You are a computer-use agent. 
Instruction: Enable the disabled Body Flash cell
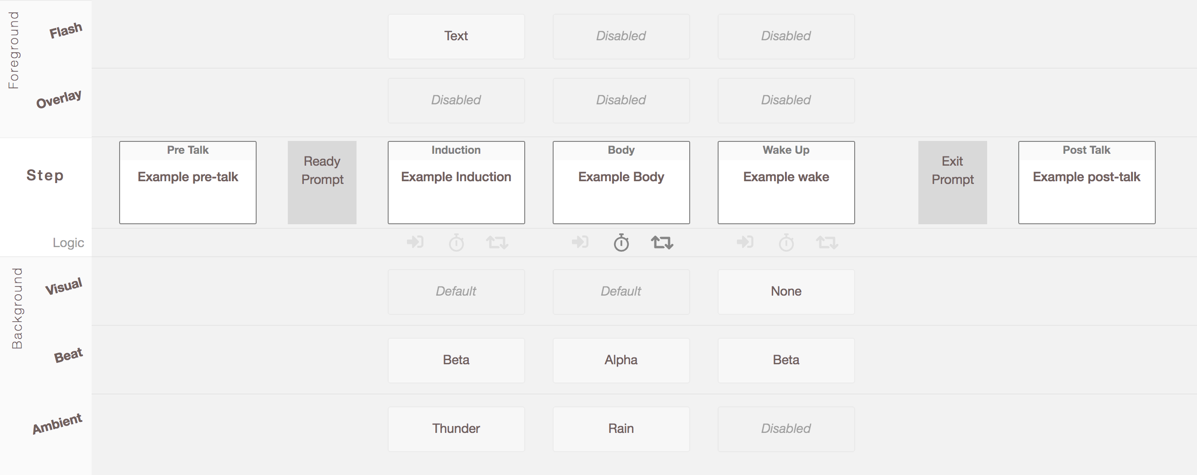(x=621, y=37)
